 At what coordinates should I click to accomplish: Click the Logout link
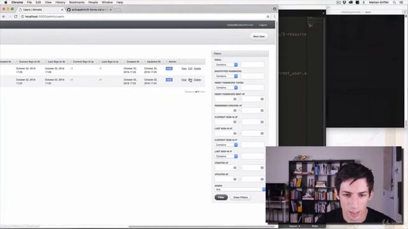pyautogui.click(x=263, y=25)
